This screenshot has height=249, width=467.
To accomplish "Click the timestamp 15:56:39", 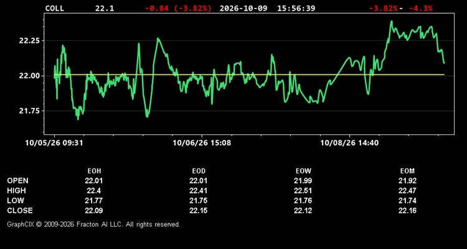I will (x=296, y=8).
